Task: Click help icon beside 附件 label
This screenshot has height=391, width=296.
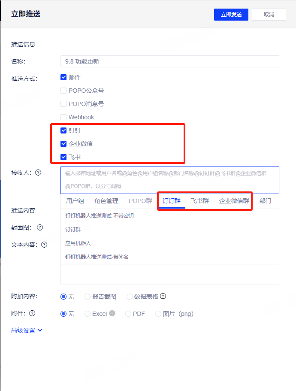Action: pyautogui.click(x=32, y=314)
